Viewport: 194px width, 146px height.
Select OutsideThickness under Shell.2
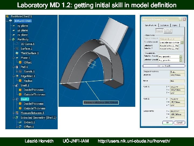point(35,108)
